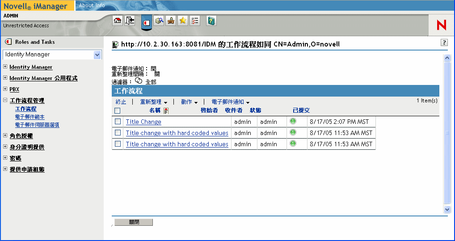Click the 收件者 column header
The image size is (455, 241).
tap(234, 110)
